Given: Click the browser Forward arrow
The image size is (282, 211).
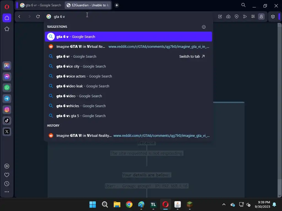Looking at the screenshot, I should [x=29, y=16].
